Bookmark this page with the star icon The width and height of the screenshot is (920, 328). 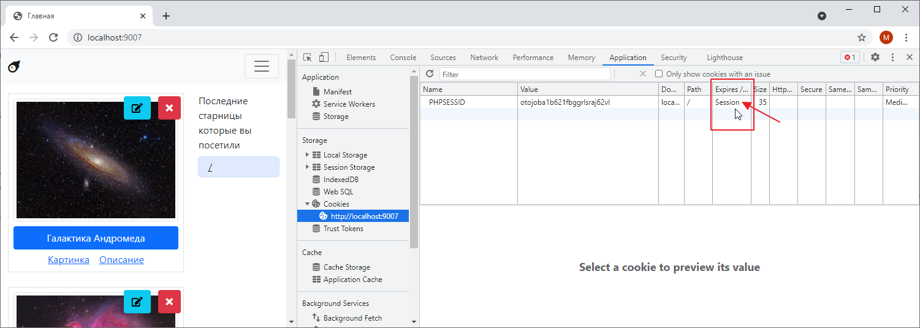click(862, 37)
